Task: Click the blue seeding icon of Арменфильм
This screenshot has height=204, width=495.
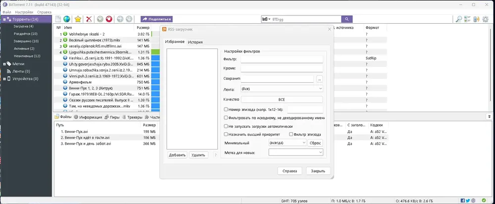Action: coord(65,82)
